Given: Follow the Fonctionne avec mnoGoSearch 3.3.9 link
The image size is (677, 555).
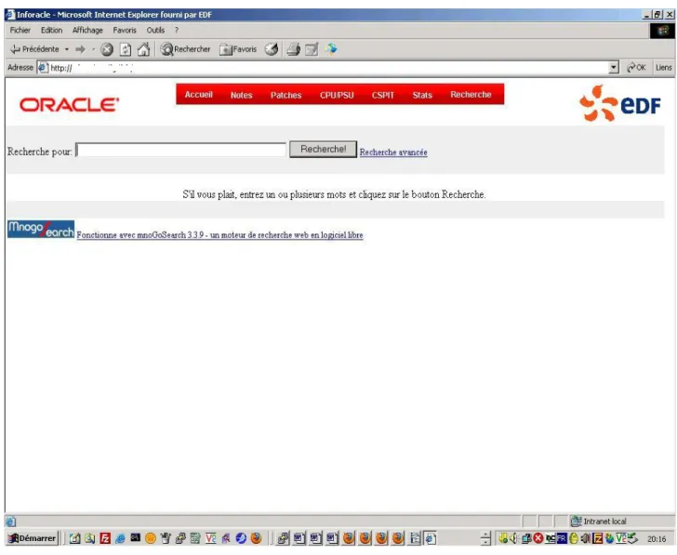Looking at the screenshot, I should click(x=219, y=235).
